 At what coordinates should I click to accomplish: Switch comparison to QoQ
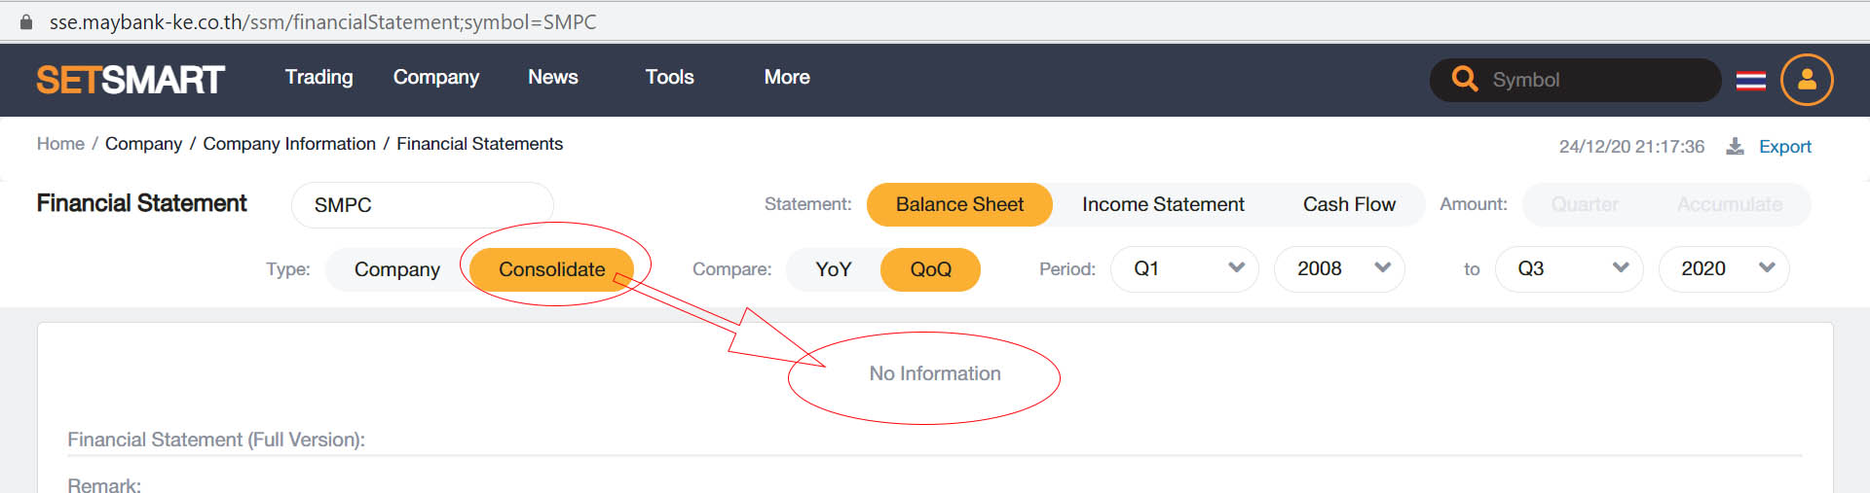(x=930, y=269)
